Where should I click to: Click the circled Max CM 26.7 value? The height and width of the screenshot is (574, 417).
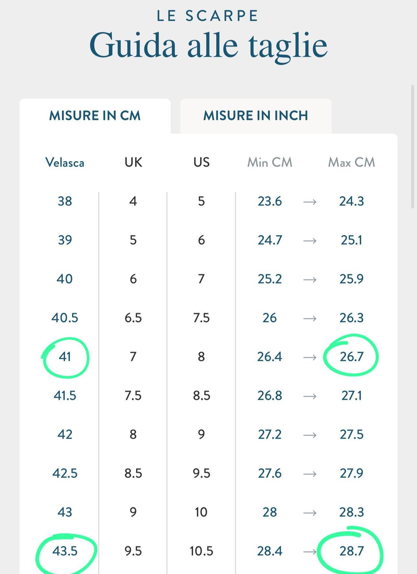coord(351,357)
